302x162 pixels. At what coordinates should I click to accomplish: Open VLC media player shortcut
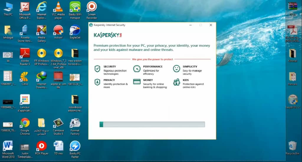pos(58,7)
